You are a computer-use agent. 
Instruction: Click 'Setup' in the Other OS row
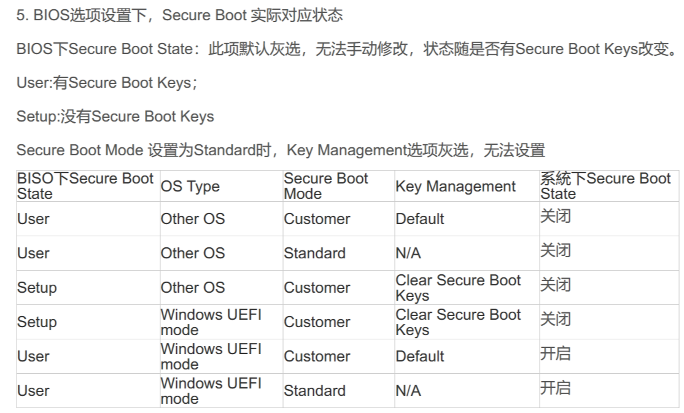(37, 288)
